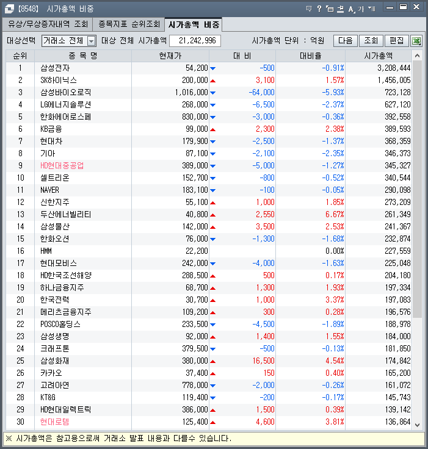Select NAVER stock name
The image size is (428, 449).
pyautogui.click(x=49, y=190)
